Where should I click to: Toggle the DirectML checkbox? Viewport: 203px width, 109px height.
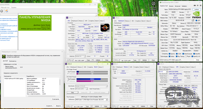(x=194, y=54)
